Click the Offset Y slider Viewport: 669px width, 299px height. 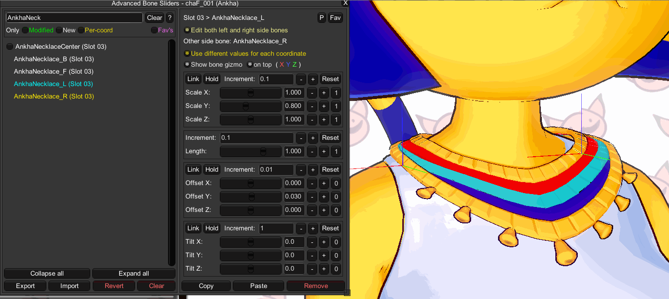pos(251,197)
